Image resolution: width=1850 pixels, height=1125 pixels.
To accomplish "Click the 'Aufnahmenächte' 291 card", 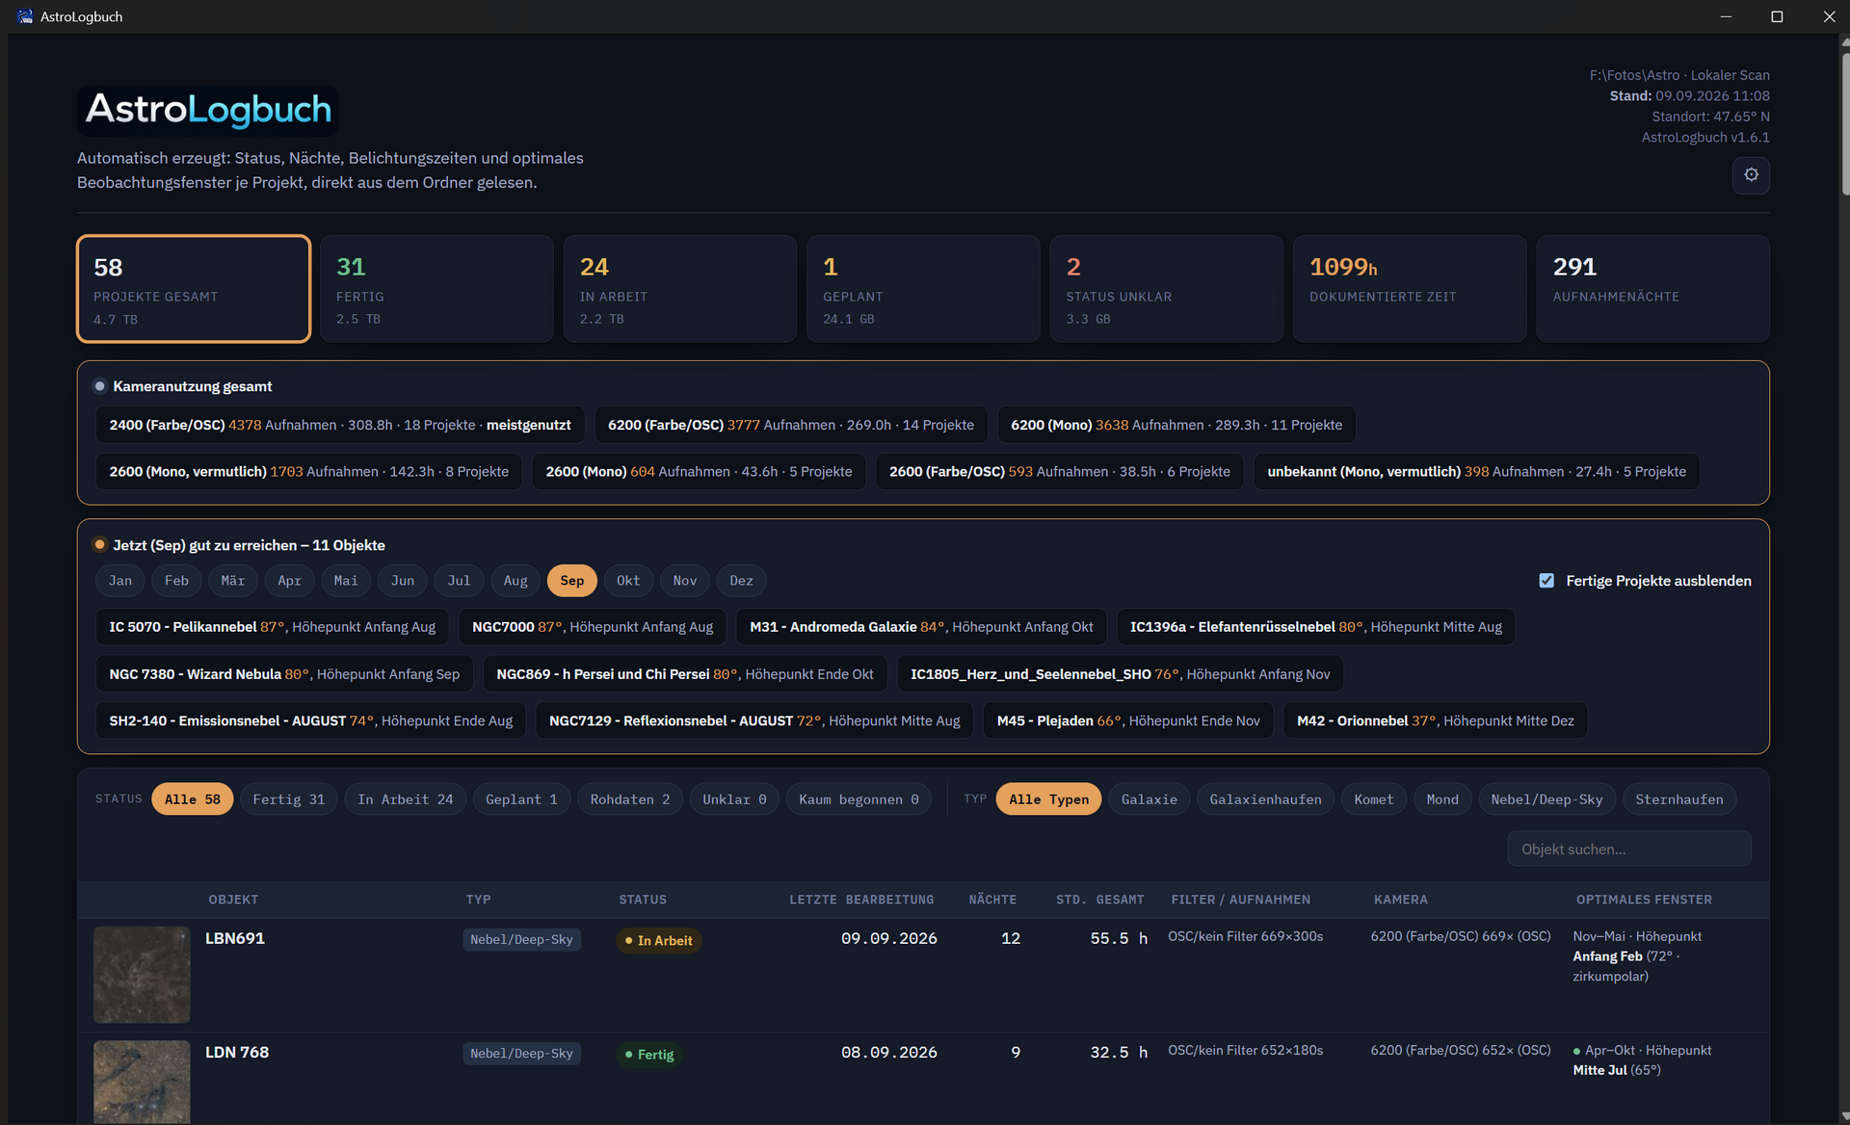I will pos(1653,289).
